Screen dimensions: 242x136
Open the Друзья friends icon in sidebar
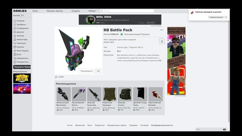coord(15,32)
